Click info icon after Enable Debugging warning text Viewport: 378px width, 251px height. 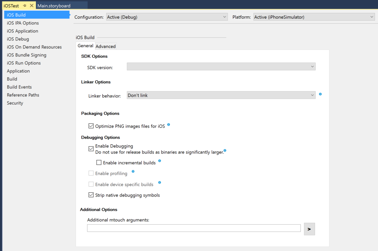pos(225,151)
